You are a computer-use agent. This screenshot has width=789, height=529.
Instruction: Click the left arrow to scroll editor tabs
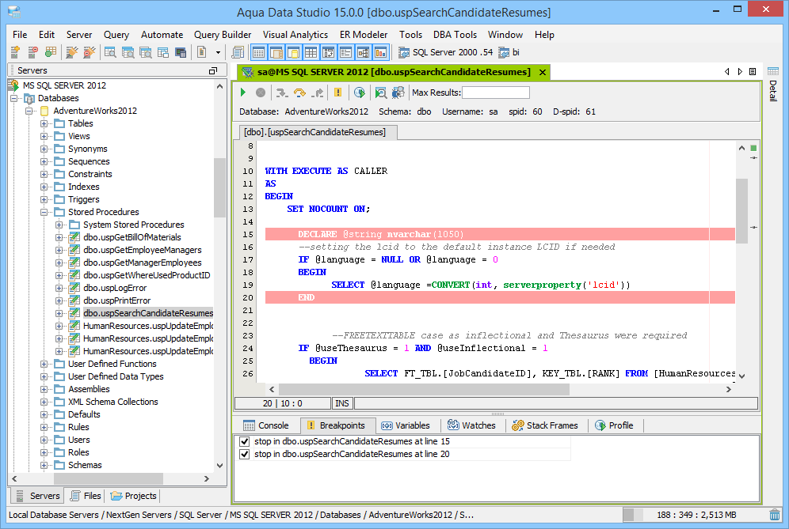[726, 71]
